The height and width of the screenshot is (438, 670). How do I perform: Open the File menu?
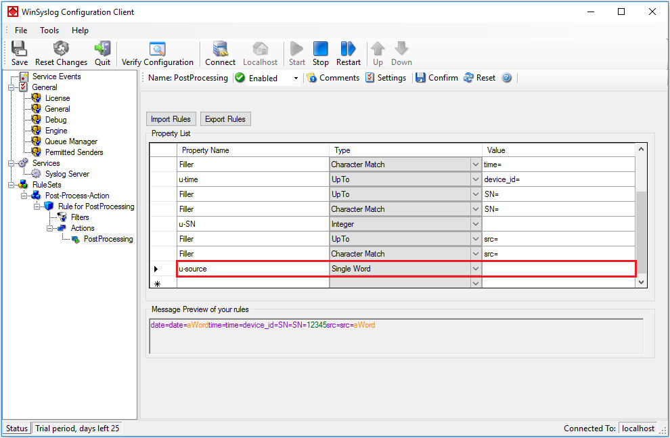[21, 30]
